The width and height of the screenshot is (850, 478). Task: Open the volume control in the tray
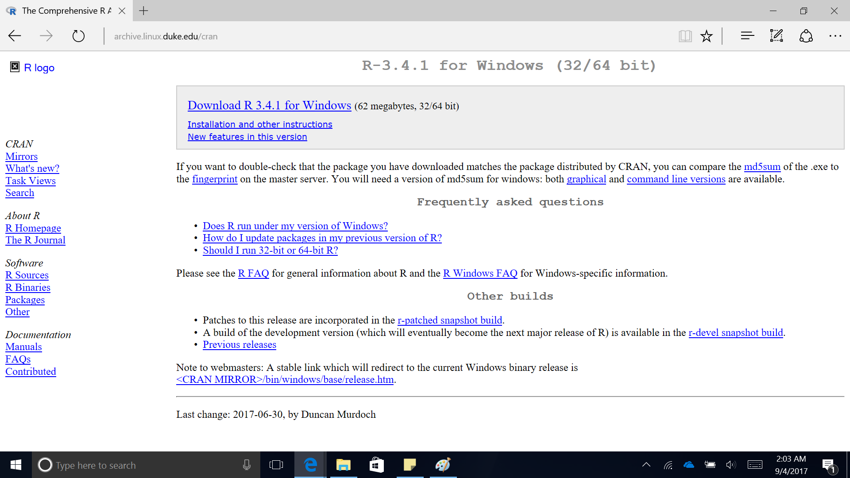tap(731, 465)
